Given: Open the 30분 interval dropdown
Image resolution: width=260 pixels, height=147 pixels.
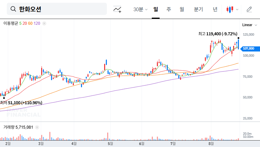Looking at the screenshot, I should pyautogui.click(x=140, y=10).
